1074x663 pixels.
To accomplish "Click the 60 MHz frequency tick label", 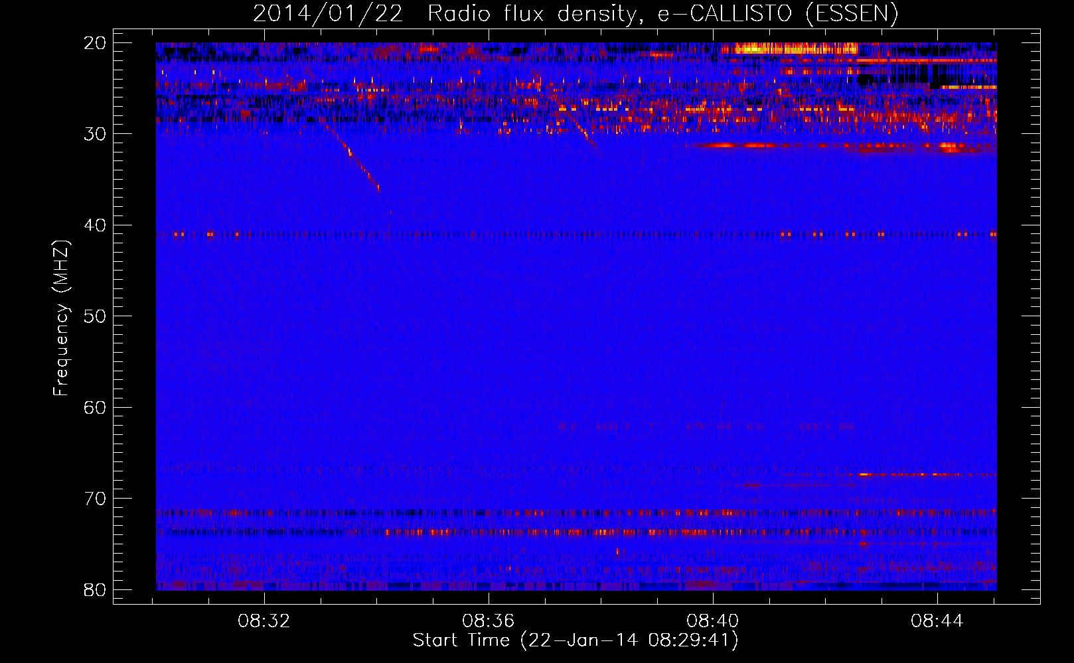I will (x=95, y=407).
